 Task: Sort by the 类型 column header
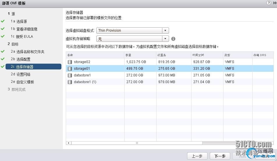click(238, 55)
